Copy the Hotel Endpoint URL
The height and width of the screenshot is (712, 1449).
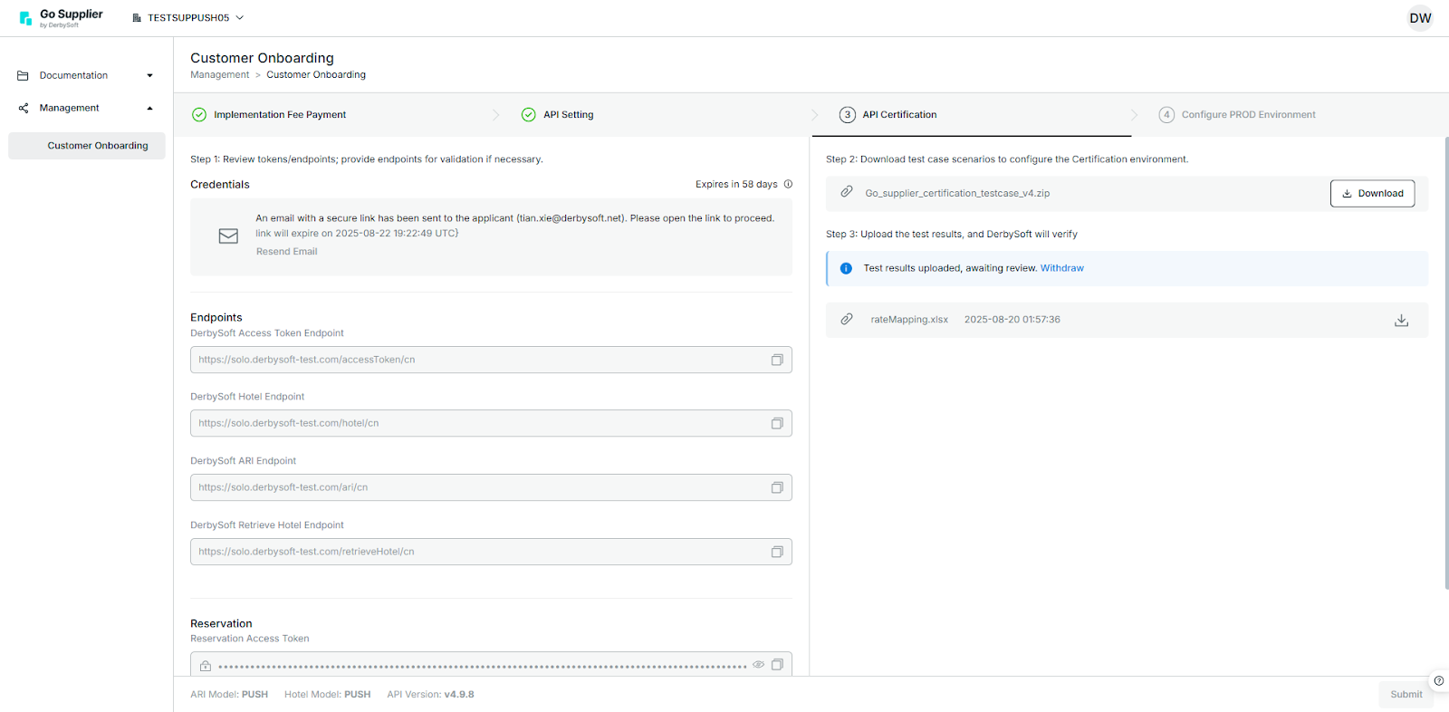[x=777, y=423]
